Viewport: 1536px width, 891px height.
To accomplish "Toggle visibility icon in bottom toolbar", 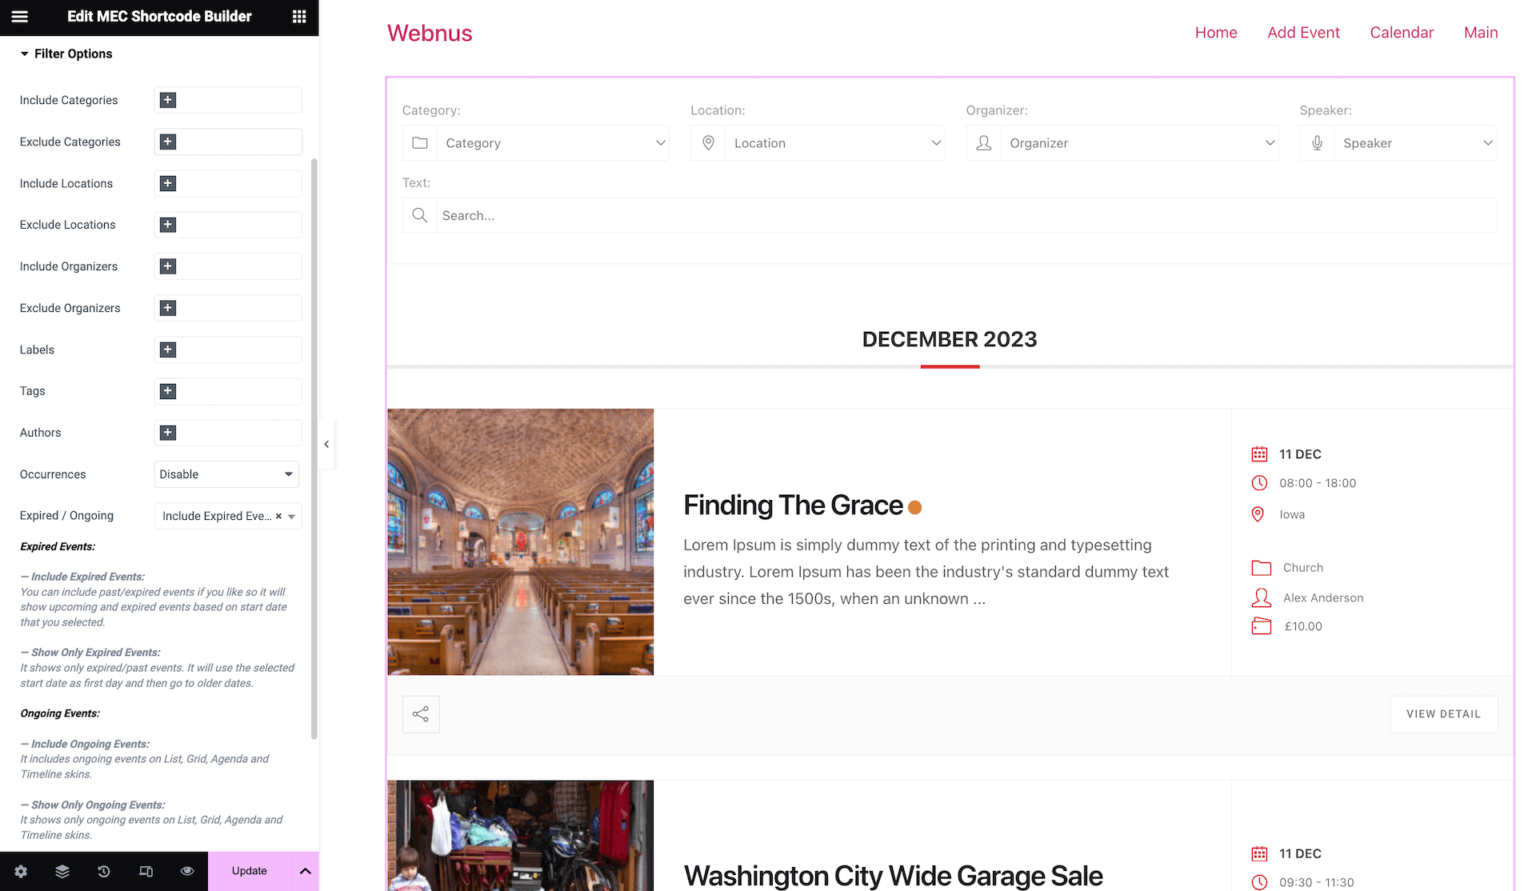I will tap(188, 872).
